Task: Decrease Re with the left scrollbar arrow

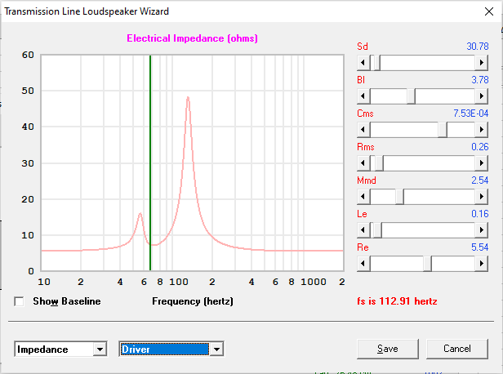Action: [363, 263]
